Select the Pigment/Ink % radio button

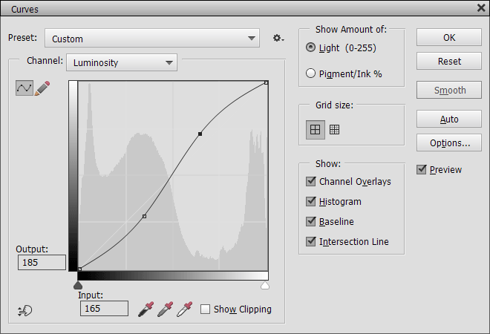coord(311,73)
